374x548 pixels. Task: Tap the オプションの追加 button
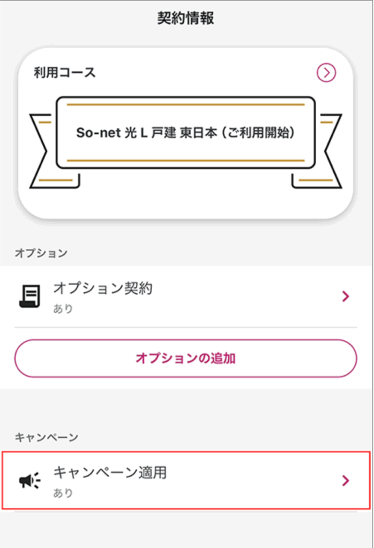[x=185, y=358]
